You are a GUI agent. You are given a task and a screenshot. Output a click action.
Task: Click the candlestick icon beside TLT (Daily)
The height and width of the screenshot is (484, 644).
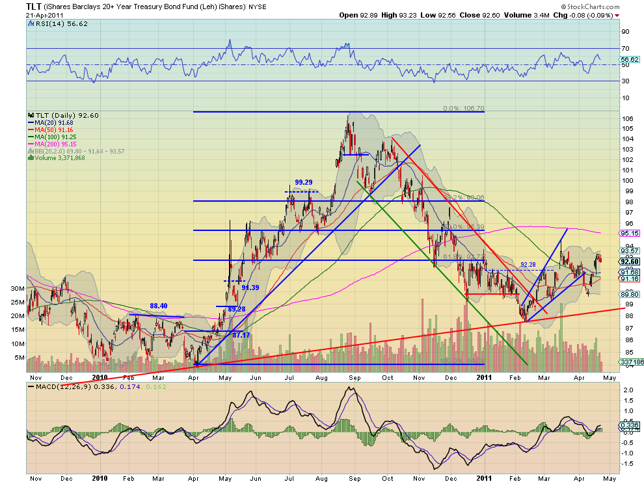(31, 115)
